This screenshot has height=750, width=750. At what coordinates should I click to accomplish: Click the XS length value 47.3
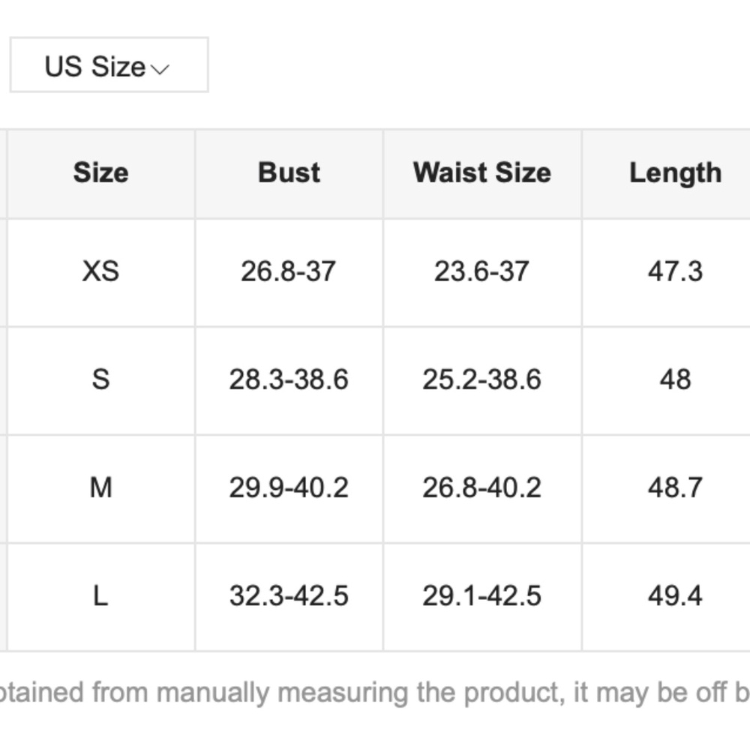[676, 271]
